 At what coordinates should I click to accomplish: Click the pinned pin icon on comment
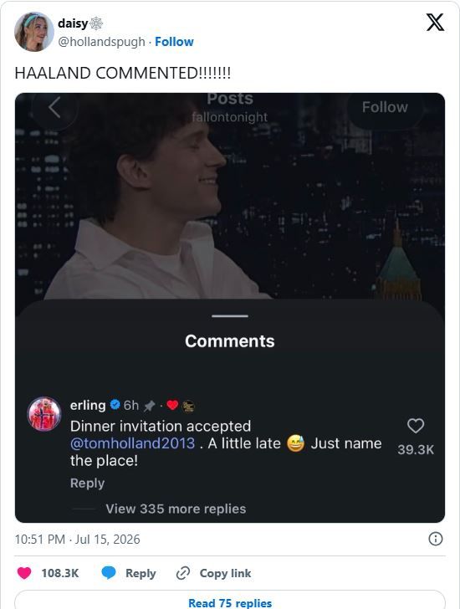pyautogui.click(x=149, y=406)
